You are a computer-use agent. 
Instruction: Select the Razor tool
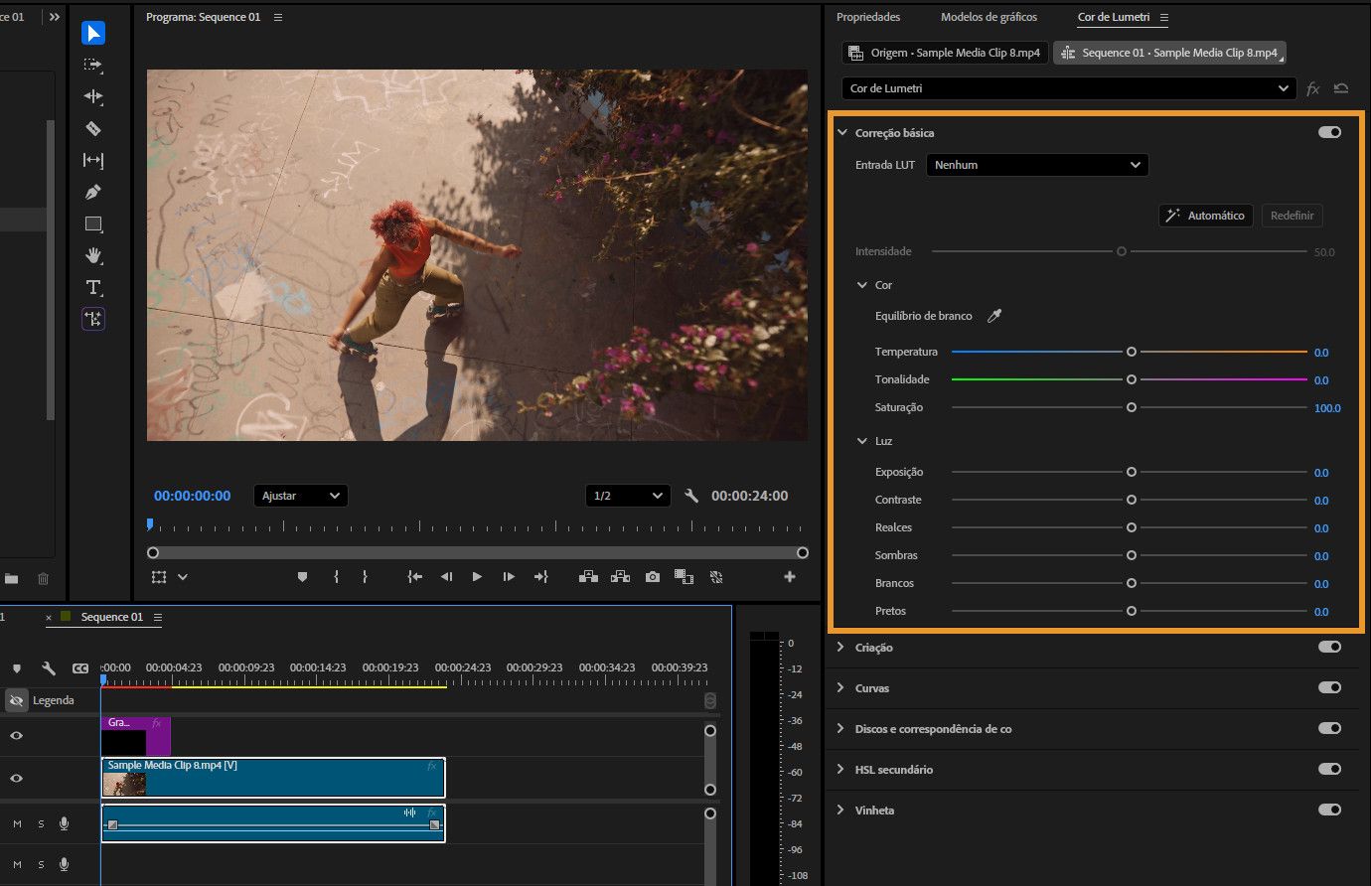coord(92,128)
